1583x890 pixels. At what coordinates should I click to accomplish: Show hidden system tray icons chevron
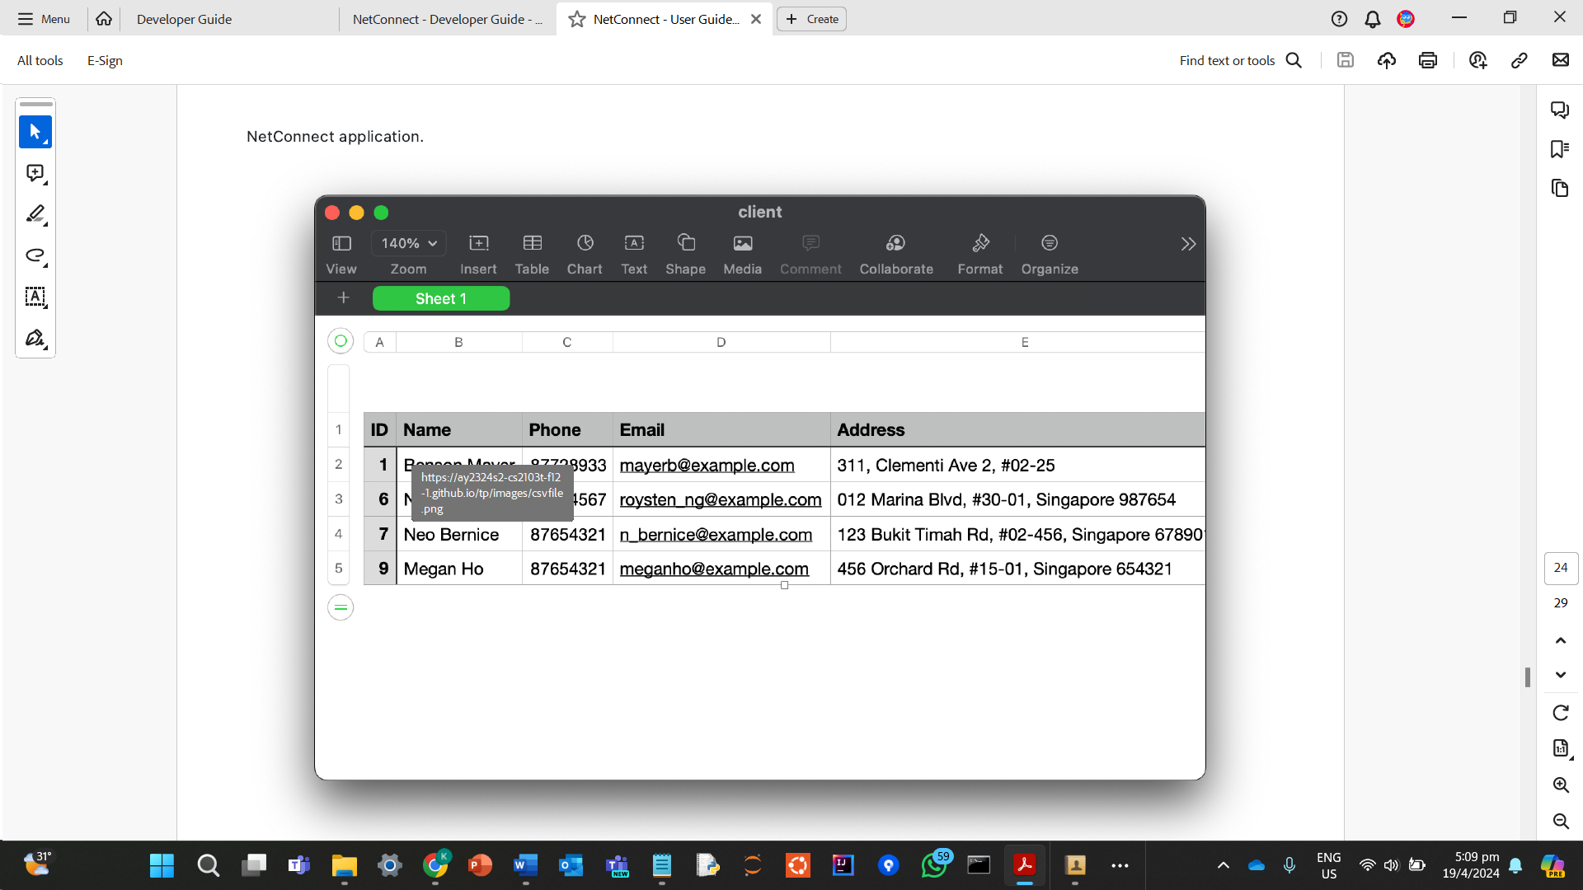[1224, 865]
